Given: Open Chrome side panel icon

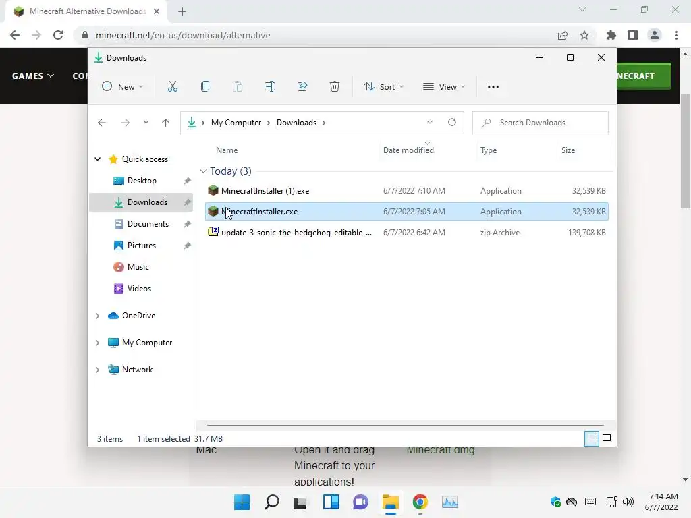Looking at the screenshot, I should [633, 35].
